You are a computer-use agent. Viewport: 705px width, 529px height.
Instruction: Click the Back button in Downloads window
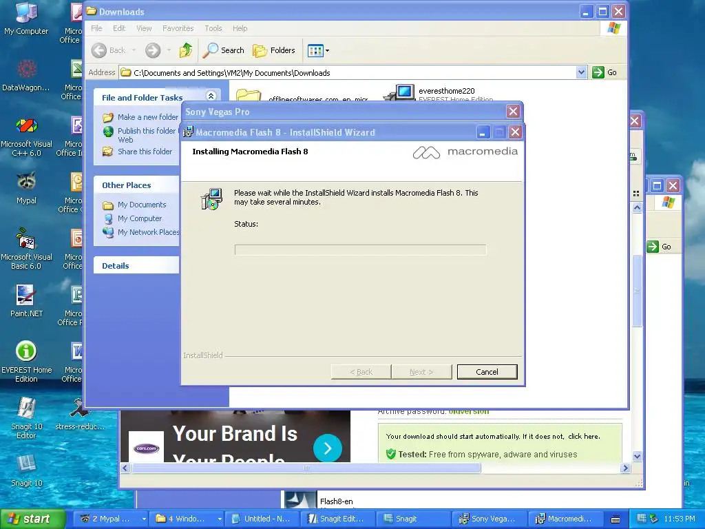pos(108,50)
